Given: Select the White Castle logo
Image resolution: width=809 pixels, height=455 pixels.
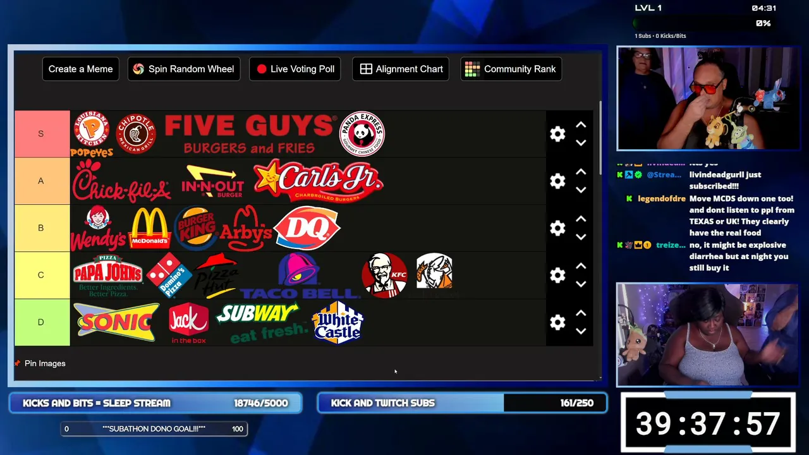Looking at the screenshot, I should click(338, 322).
